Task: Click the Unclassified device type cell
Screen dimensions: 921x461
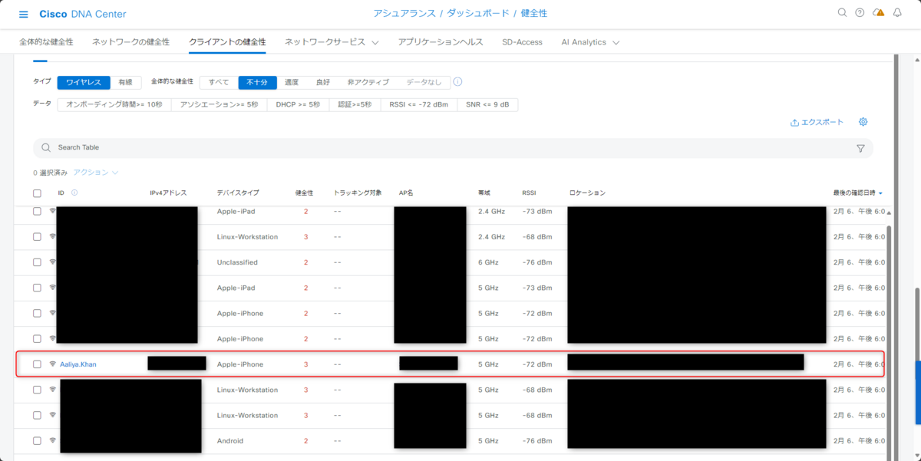Action: click(x=237, y=262)
